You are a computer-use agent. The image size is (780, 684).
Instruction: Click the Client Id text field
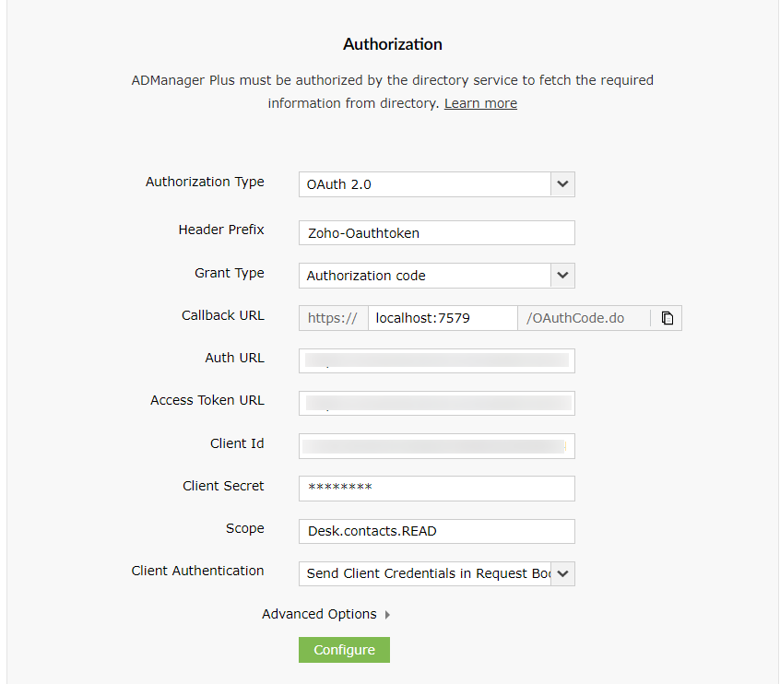coord(436,446)
